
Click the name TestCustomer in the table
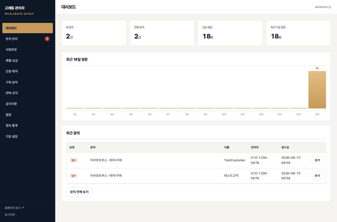235,160
